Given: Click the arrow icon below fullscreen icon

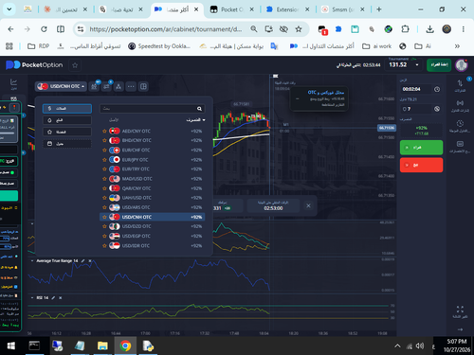Looking at the screenshot, I should [460, 329].
